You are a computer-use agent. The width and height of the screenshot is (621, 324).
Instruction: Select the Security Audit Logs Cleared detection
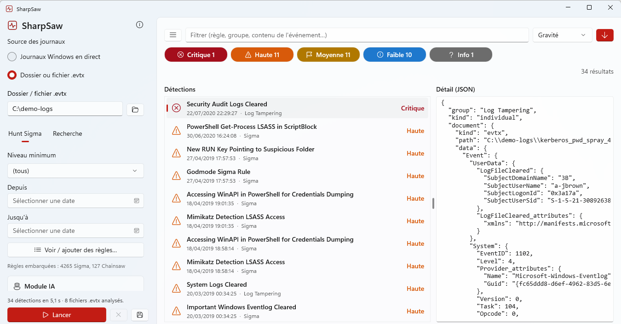[x=297, y=108]
